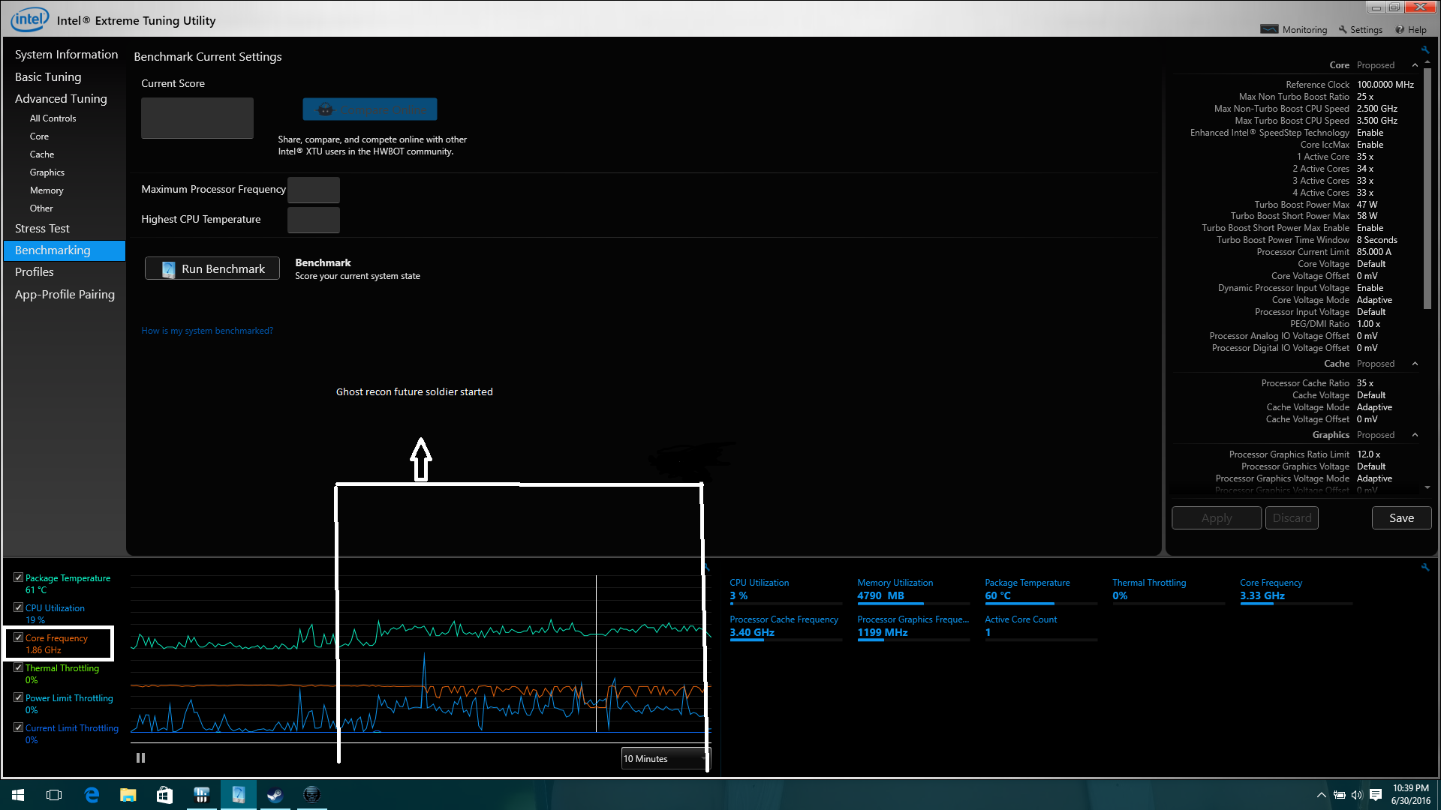Click the Intel logo in the title bar

29,19
